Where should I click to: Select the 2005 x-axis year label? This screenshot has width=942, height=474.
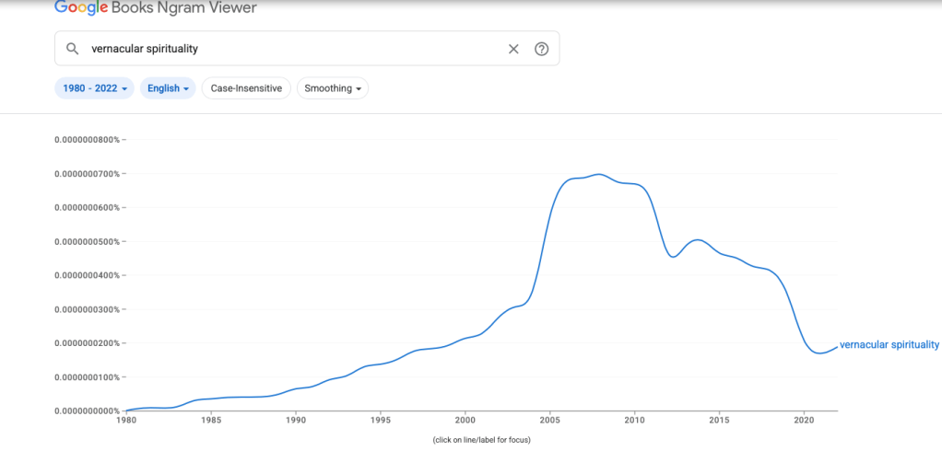coord(549,421)
